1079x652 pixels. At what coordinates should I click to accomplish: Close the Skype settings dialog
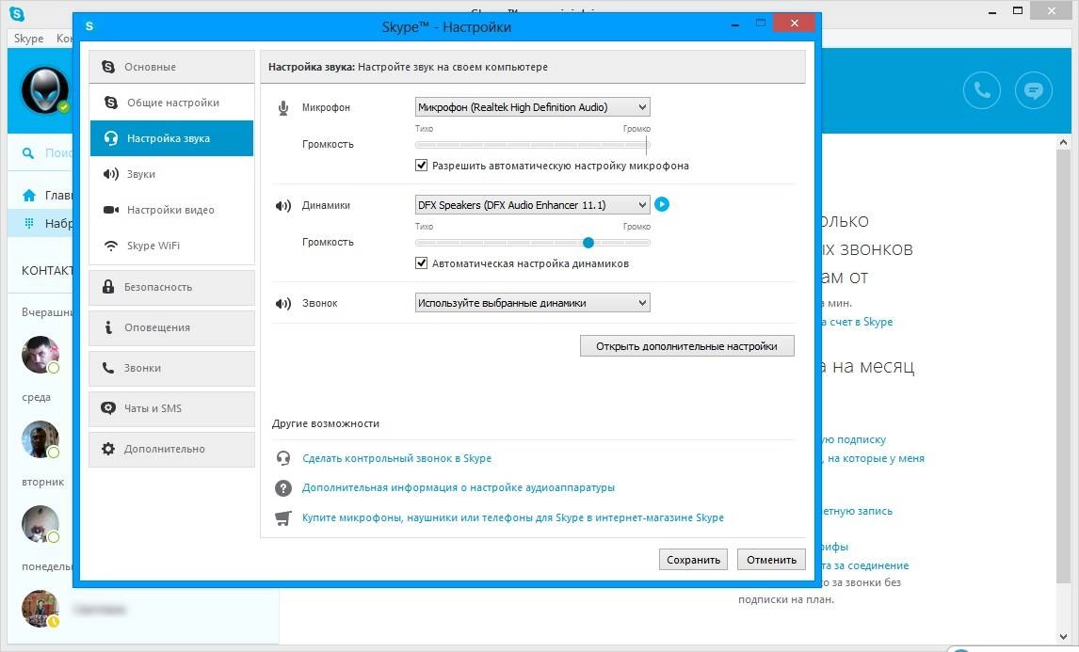coord(794,24)
